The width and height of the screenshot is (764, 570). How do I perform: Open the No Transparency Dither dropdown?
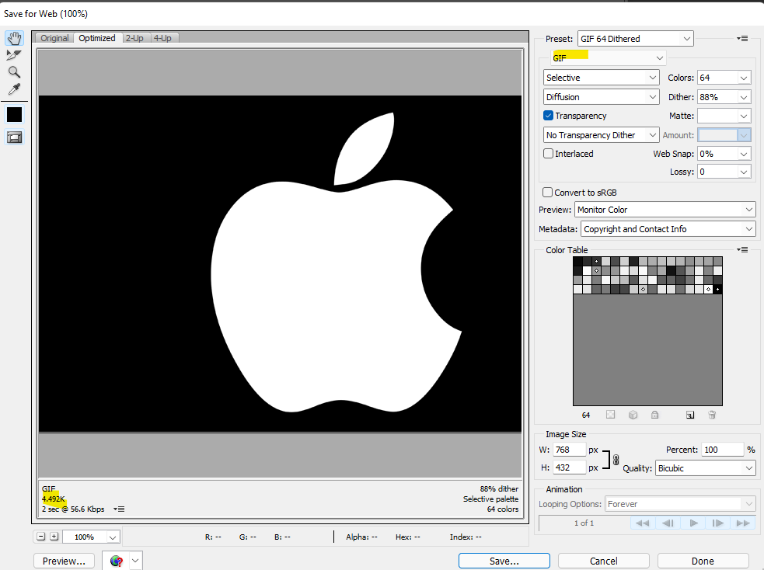point(602,135)
